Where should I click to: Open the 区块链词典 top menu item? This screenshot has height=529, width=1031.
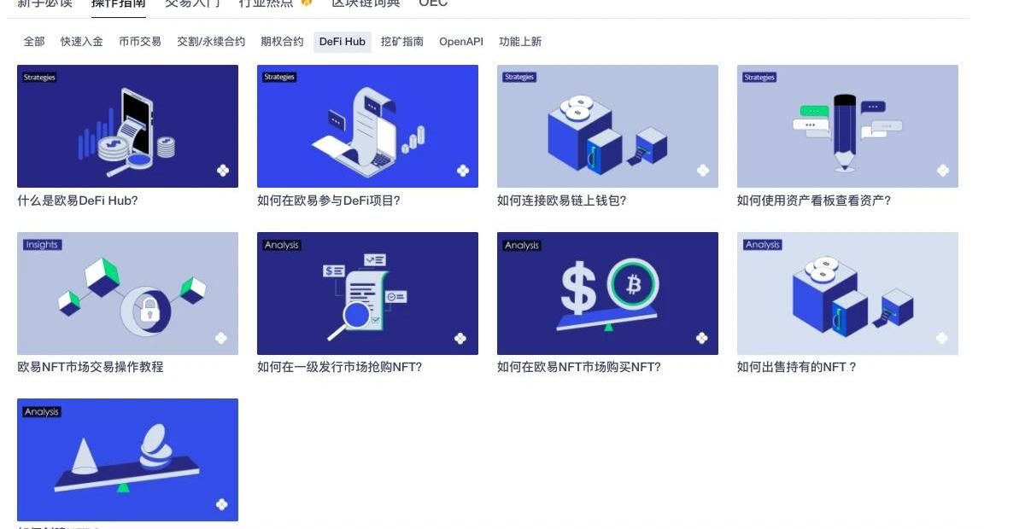(366, 3)
